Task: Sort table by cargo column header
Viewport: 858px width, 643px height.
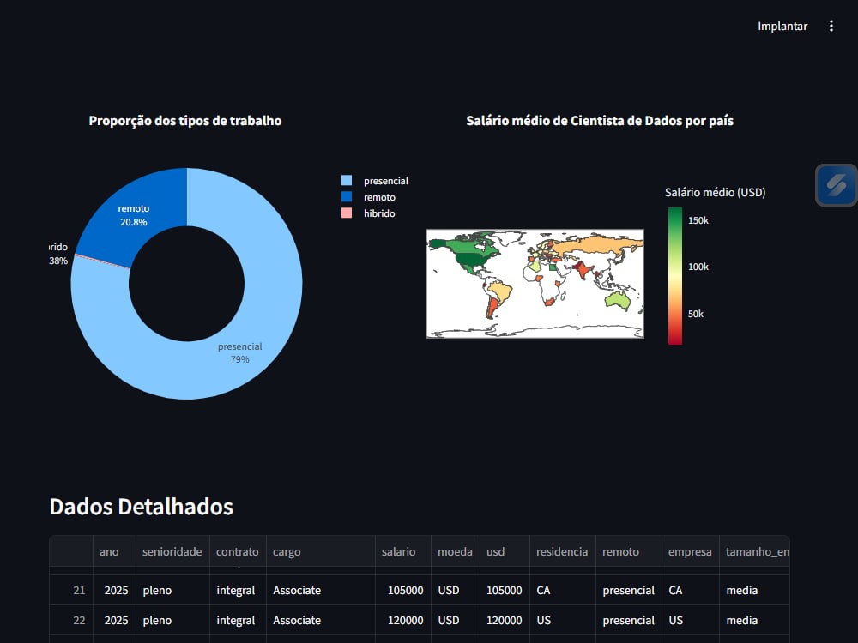Action: 321,551
